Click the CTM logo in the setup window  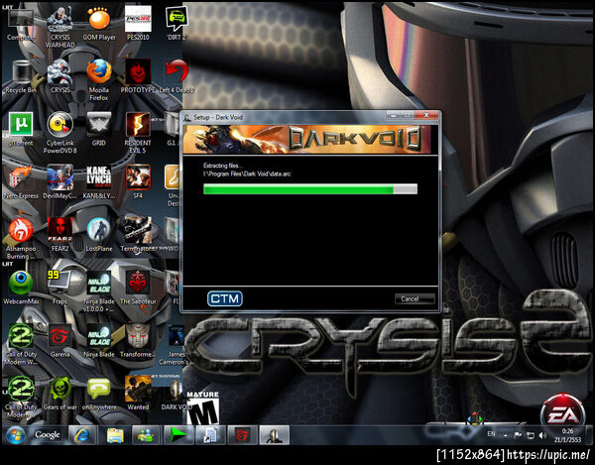pos(225,298)
